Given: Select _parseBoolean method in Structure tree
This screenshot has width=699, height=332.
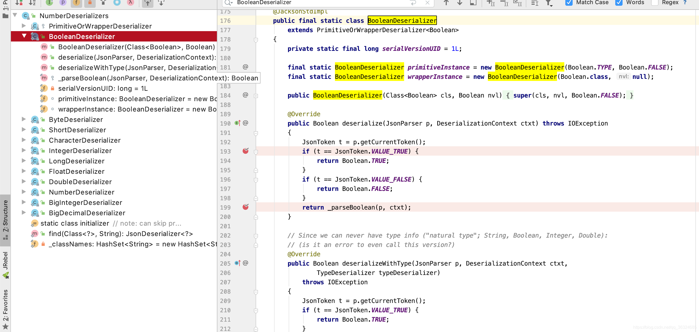Looking at the screenshot, I should pos(158,78).
